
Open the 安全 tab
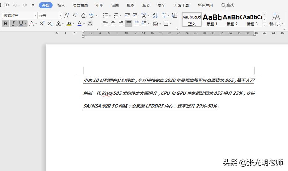coord(161,6)
